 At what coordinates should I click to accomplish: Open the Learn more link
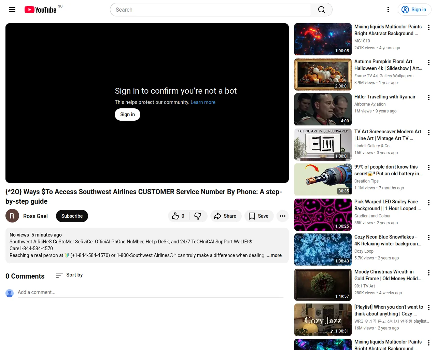pyautogui.click(x=203, y=102)
